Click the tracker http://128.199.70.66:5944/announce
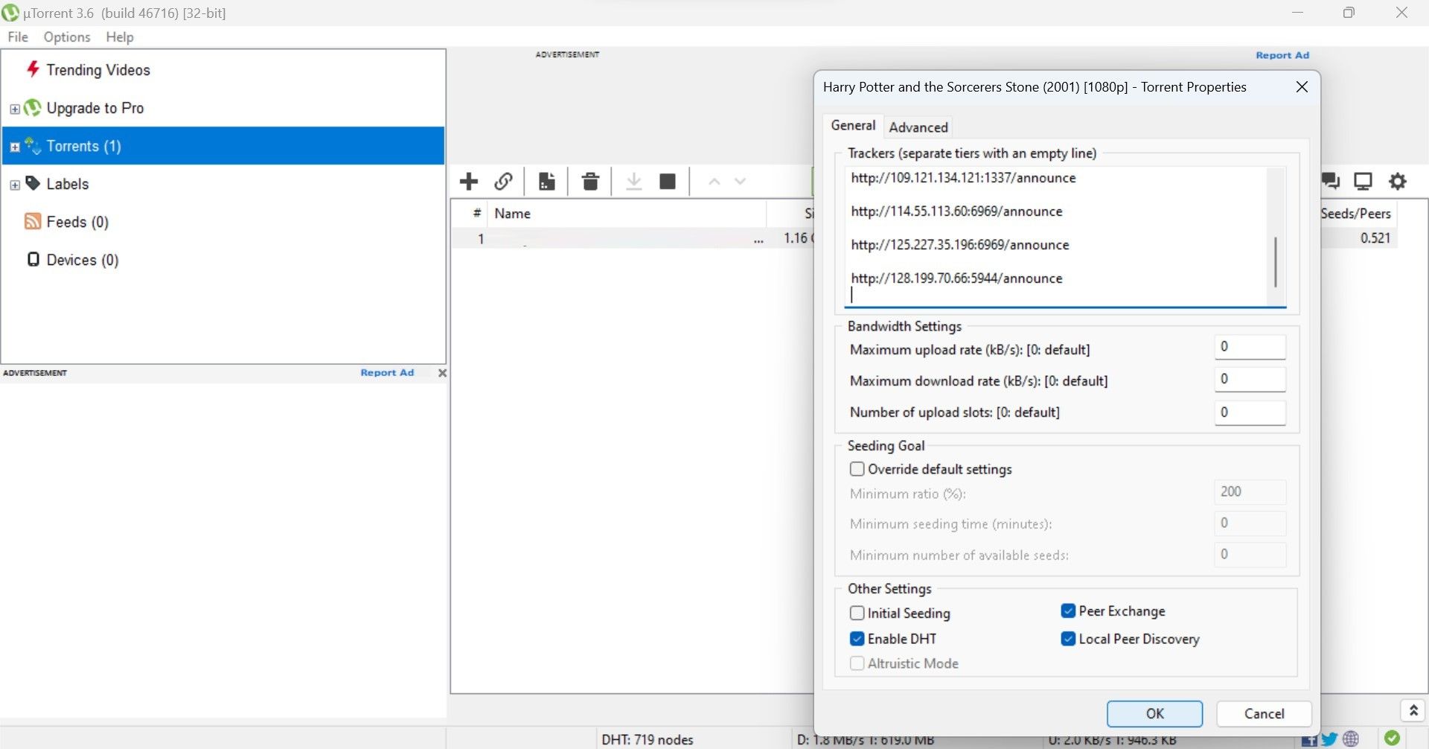Screen dimensions: 1429x749 [956, 278]
